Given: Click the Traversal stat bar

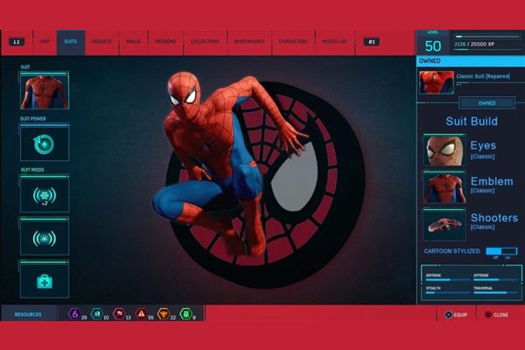Looking at the screenshot, I should point(495,293).
